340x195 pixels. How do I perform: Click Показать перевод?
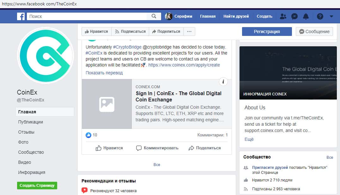click(104, 73)
